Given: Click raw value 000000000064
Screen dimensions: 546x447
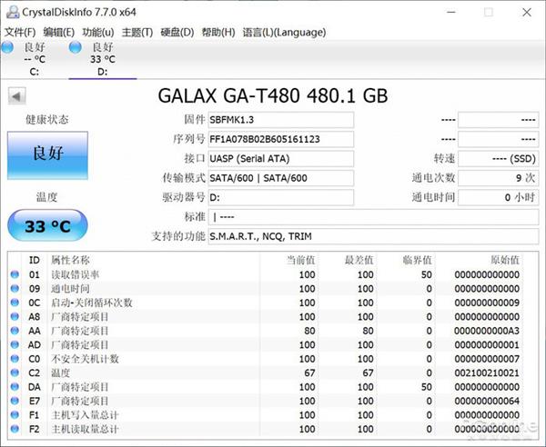Looking at the screenshot, I should (487, 401).
